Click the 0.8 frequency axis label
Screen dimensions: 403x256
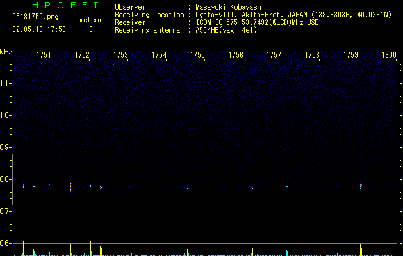click(x=5, y=179)
